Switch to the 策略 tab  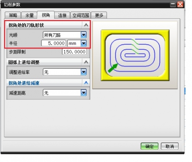point(13,15)
